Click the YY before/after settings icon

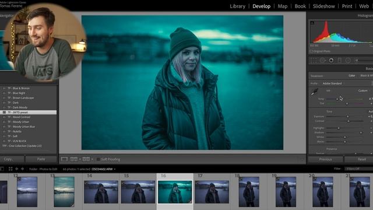click(86, 159)
